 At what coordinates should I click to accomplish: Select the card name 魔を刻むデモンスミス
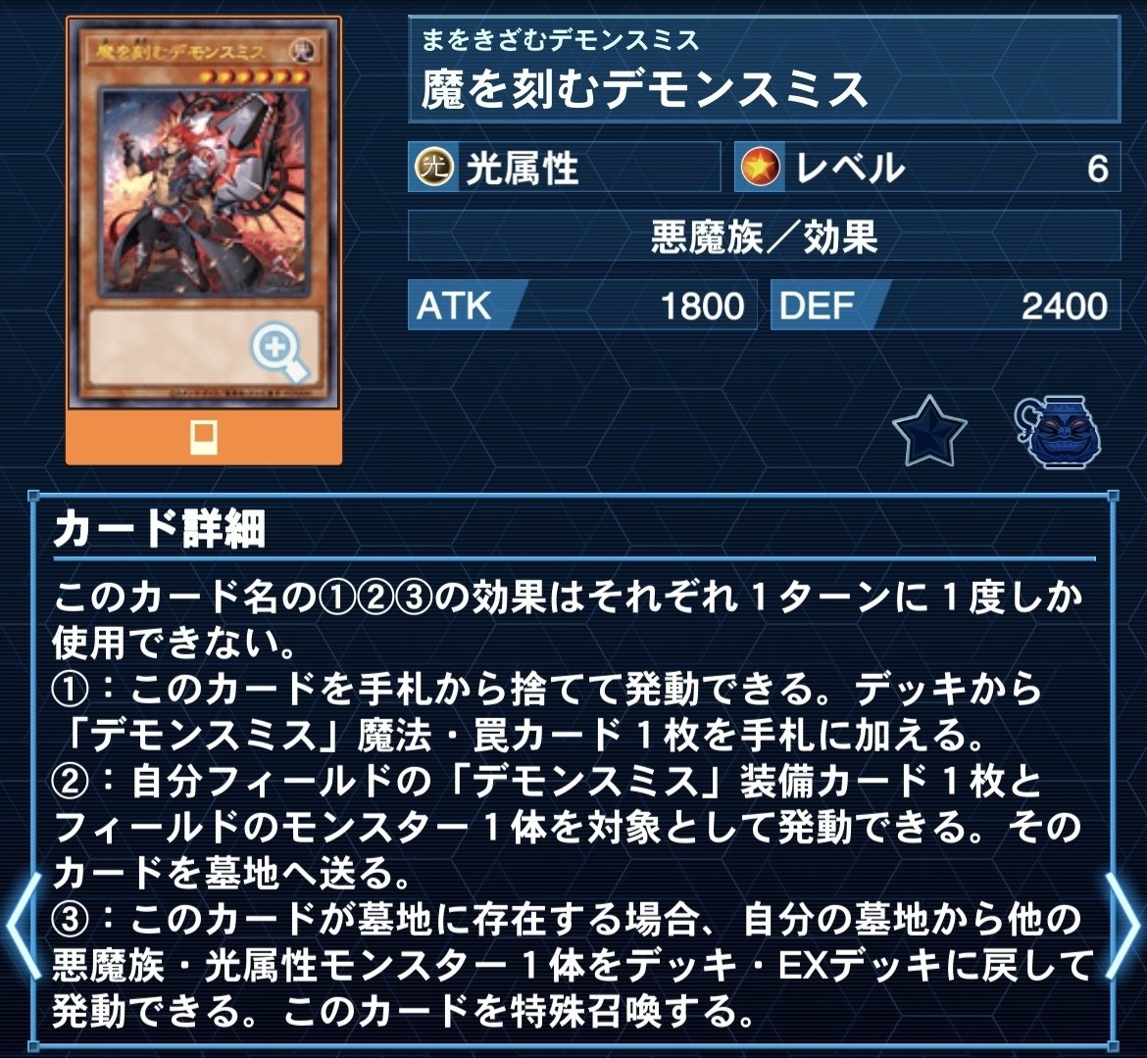tap(644, 90)
